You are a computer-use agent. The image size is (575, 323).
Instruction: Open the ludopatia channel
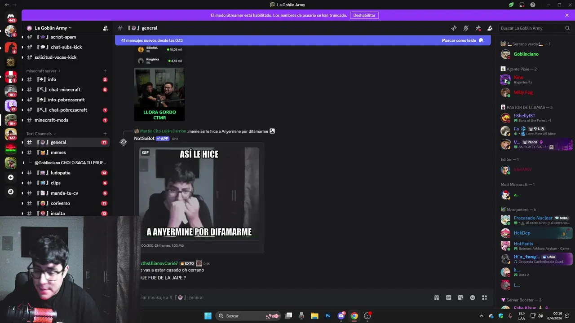[66, 173]
